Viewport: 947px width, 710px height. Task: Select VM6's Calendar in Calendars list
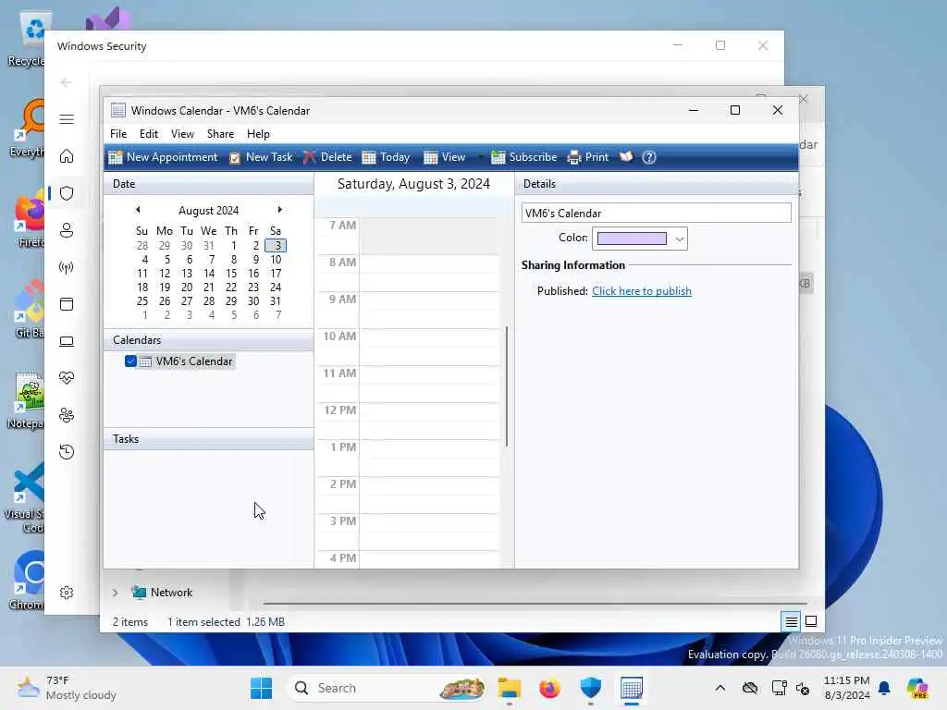click(x=194, y=361)
